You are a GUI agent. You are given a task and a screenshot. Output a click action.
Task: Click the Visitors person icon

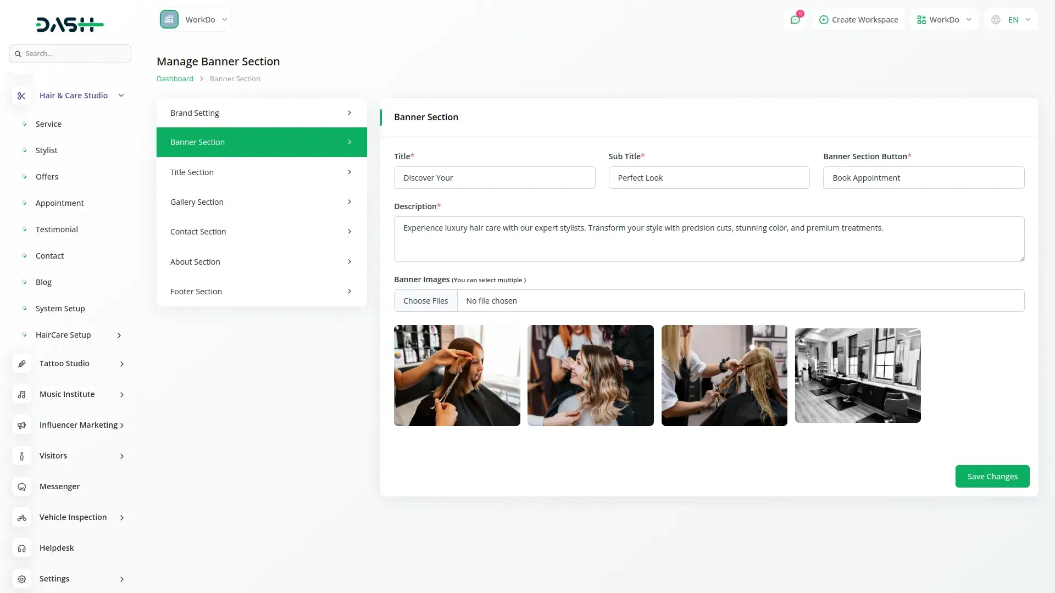21,456
